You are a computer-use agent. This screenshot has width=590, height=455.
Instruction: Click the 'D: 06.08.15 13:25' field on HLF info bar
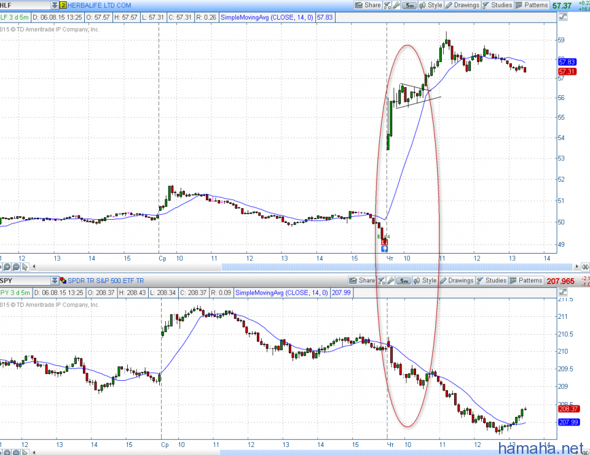tap(57, 17)
